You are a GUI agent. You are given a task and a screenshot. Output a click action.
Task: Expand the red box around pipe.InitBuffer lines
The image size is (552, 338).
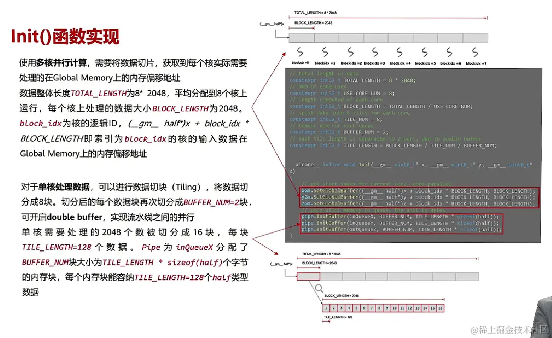(401, 222)
